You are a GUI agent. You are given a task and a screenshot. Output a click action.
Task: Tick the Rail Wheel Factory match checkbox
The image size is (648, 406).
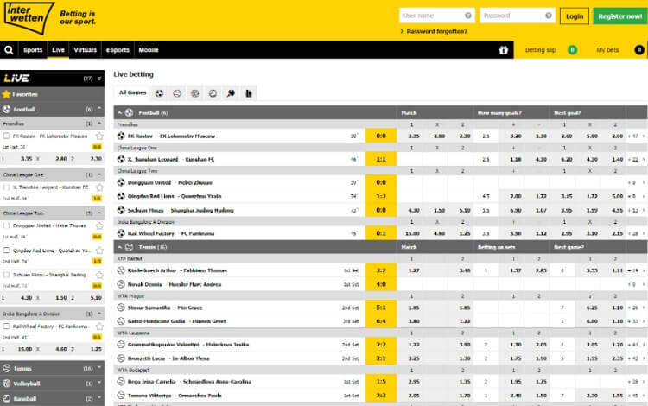6,327
